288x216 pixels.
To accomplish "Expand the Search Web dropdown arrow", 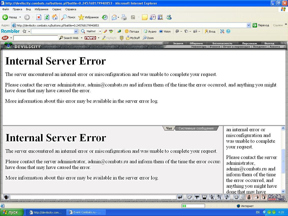I will [81, 38].
